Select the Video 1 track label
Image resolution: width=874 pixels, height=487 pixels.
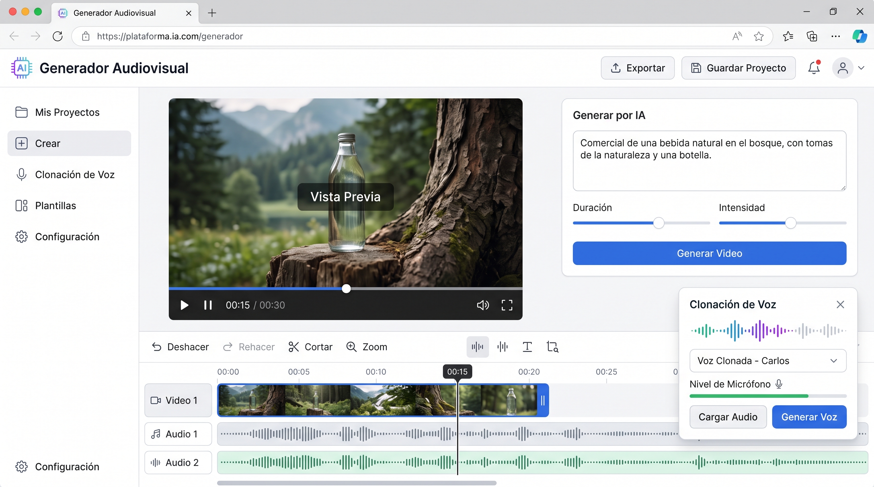178,400
